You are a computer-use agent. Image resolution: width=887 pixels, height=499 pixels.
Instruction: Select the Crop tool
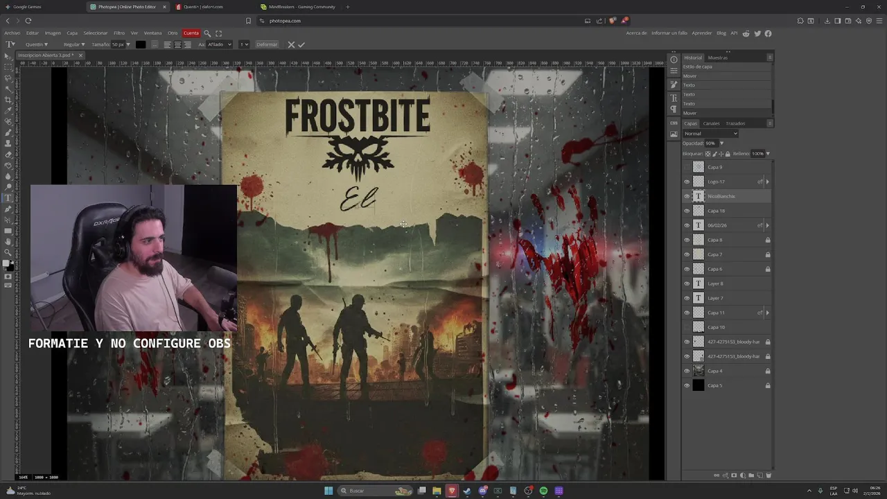click(8, 99)
